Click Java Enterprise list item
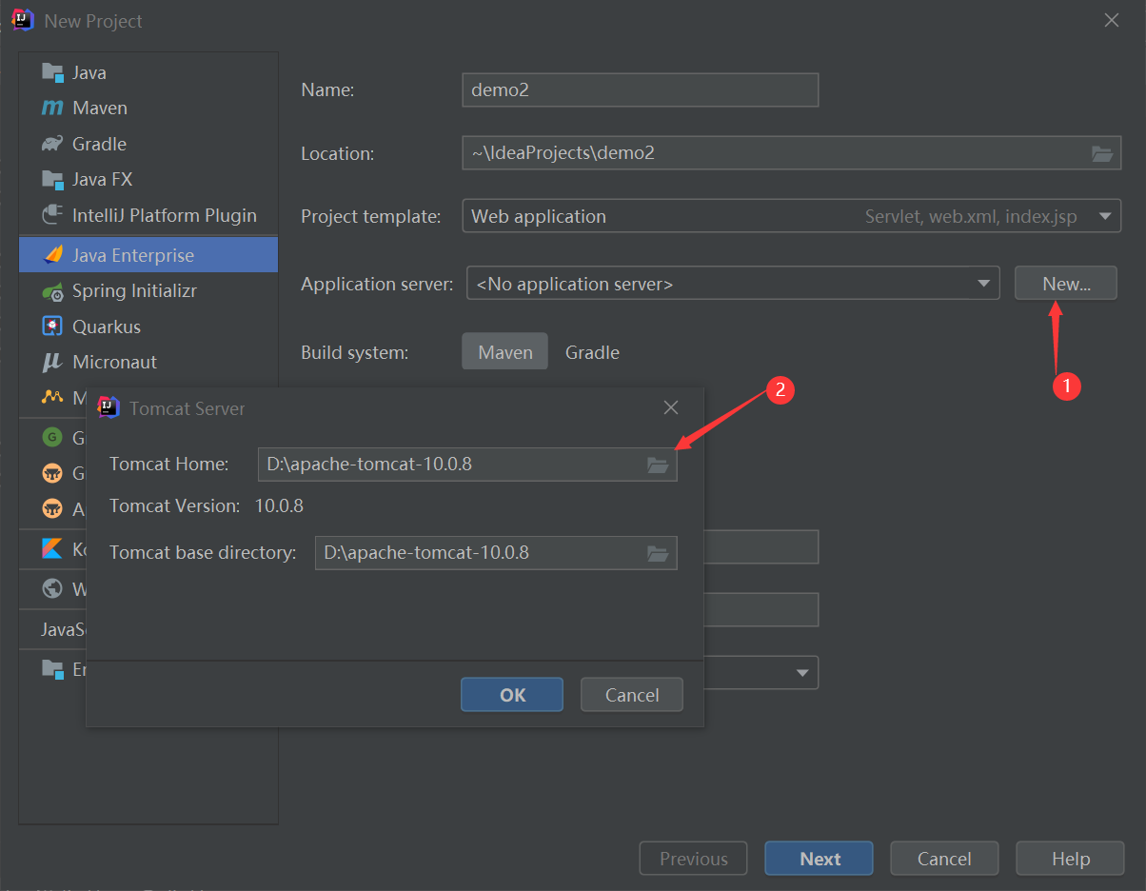1146x891 pixels. pos(148,255)
